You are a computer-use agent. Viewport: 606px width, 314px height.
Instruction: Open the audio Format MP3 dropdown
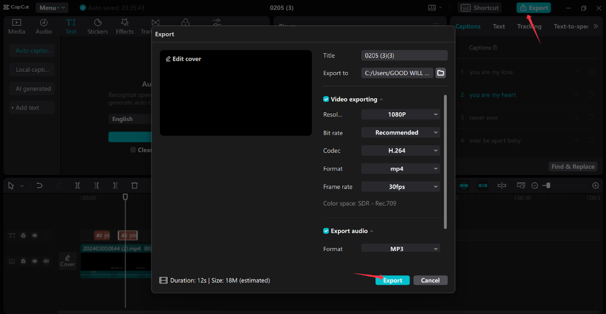point(401,248)
